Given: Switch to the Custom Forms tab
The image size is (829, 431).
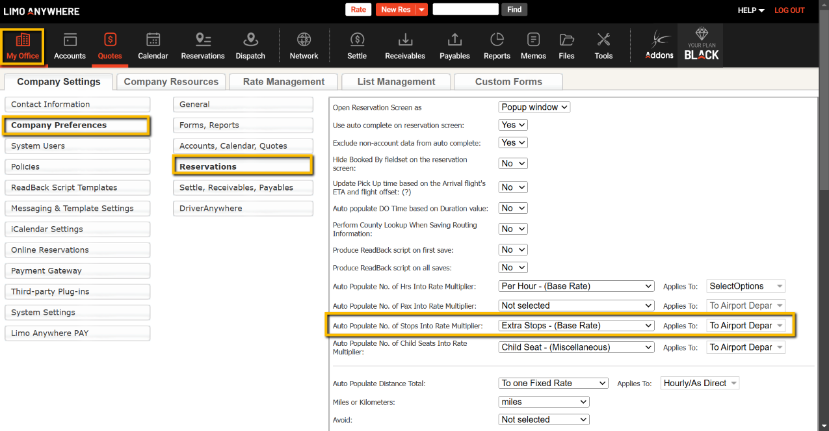Looking at the screenshot, I should [x=508, y=82].
